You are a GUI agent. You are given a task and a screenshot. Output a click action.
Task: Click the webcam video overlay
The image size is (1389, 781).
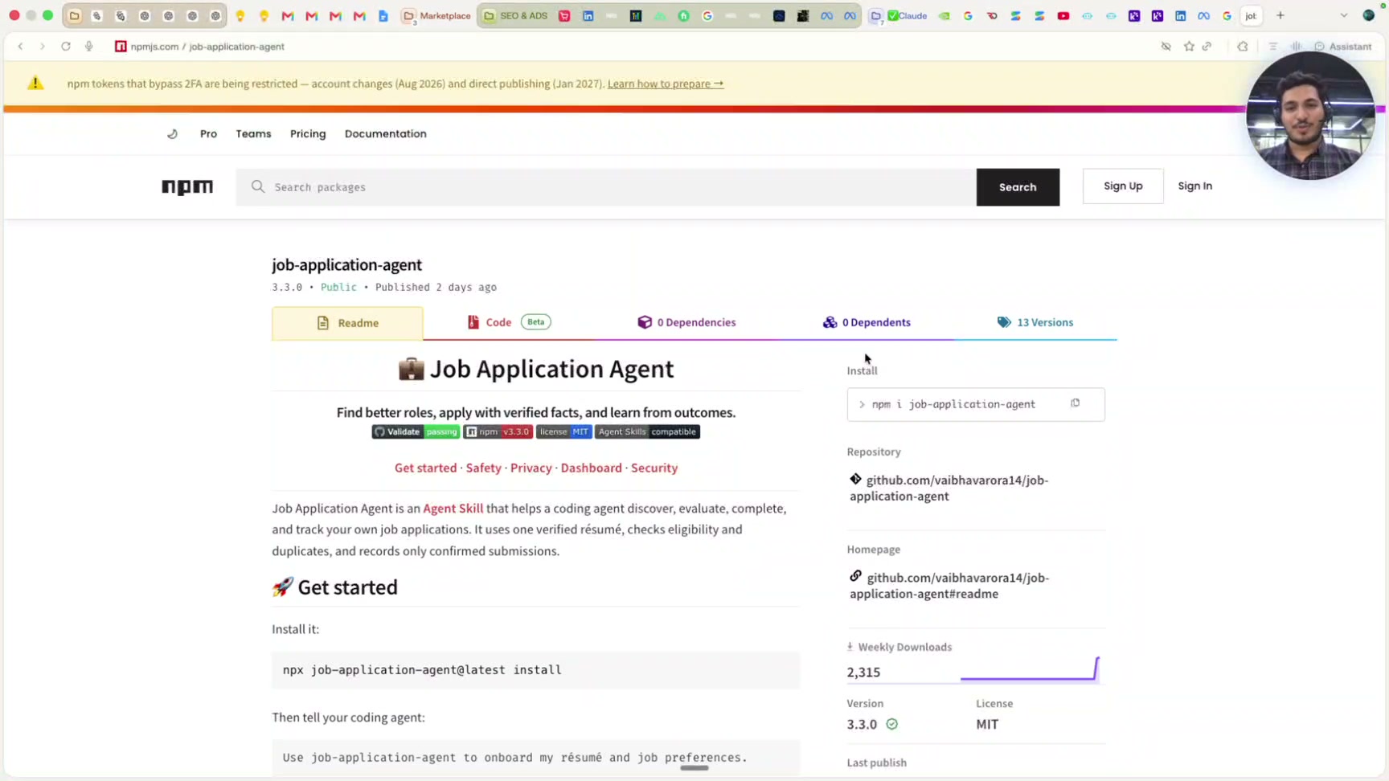1311,116
